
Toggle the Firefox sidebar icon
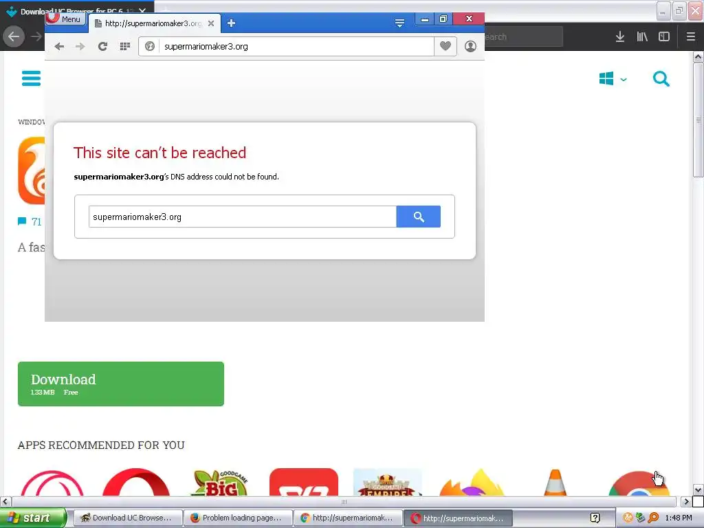point(664,37)
